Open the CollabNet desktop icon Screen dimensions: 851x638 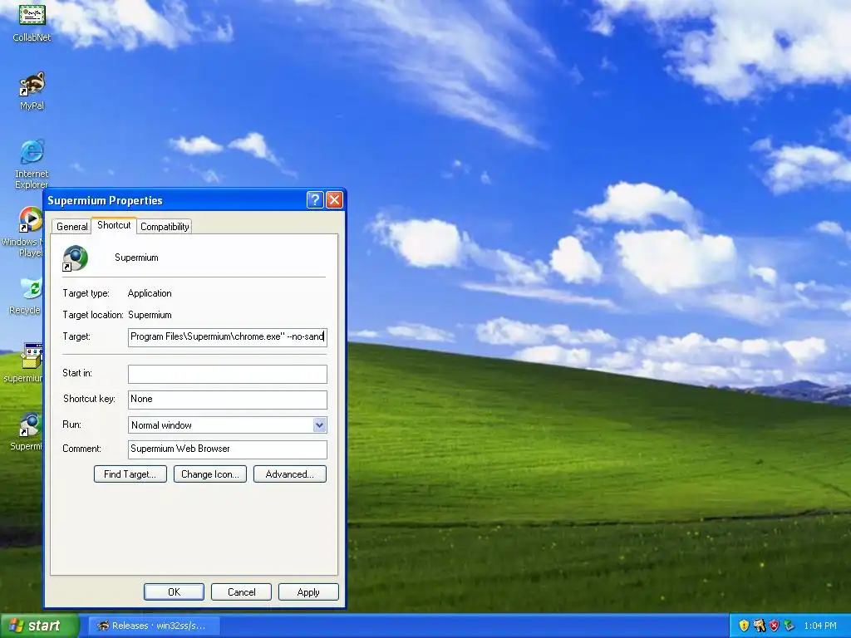click(32, 22)
